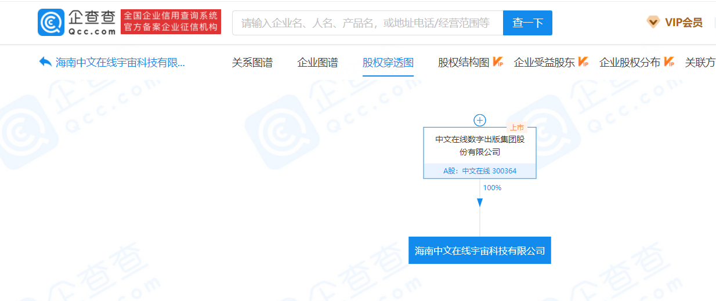
Task: Click the back arrow beside company name
Action: [x=45, y=62]
